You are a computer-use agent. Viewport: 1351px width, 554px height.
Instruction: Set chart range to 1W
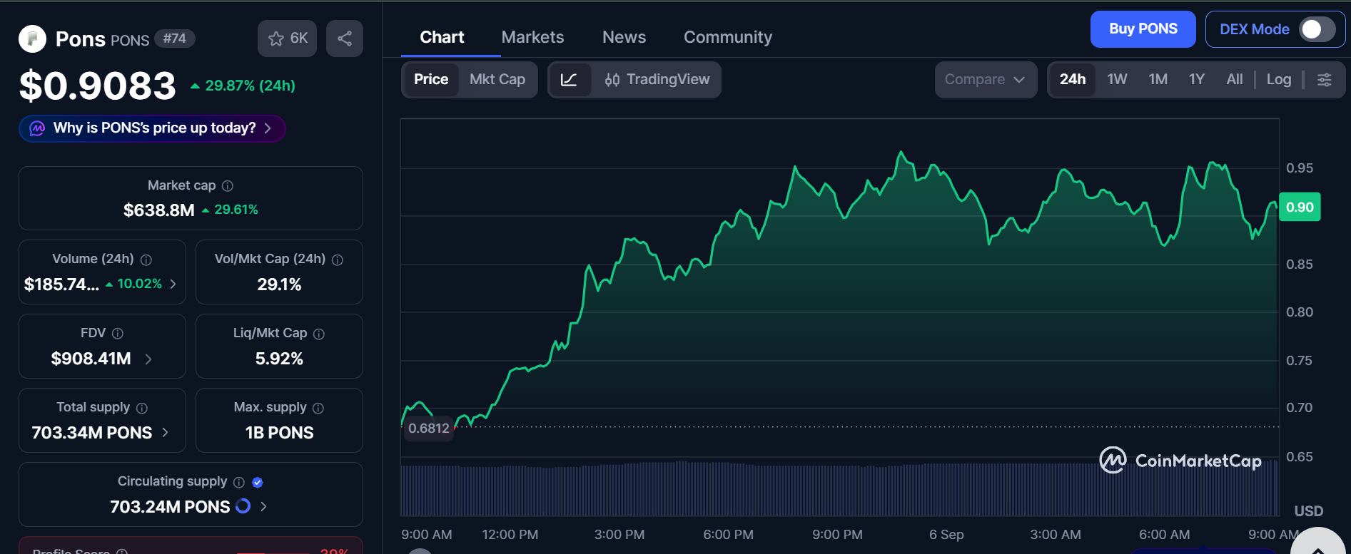pos(1117,80)
